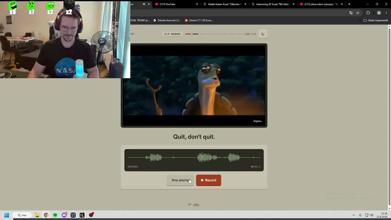
Task: Open the Chrome three-dot menu
Action: (386, 13)
